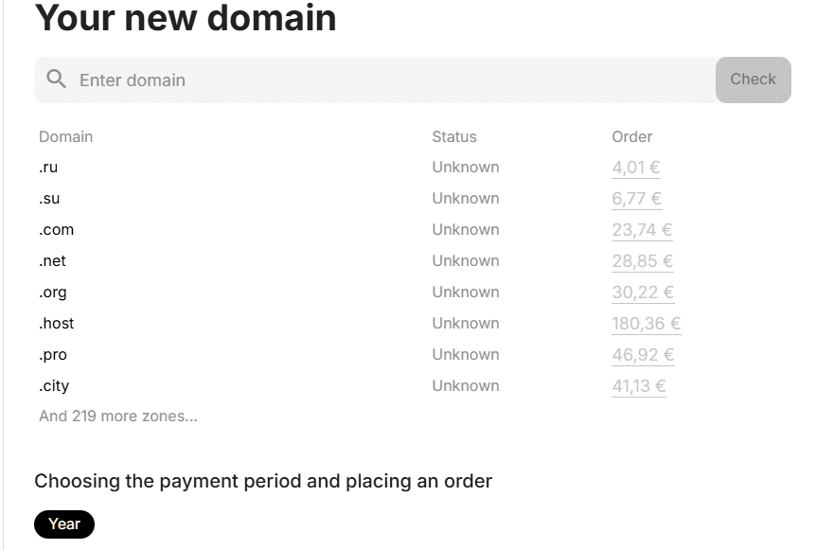
Task: Click the Status column header
Action: pos(454,136)
